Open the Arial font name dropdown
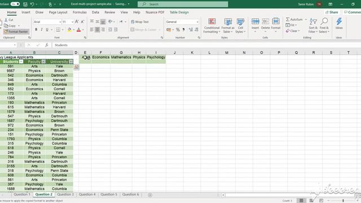 (x=60, y=22)
